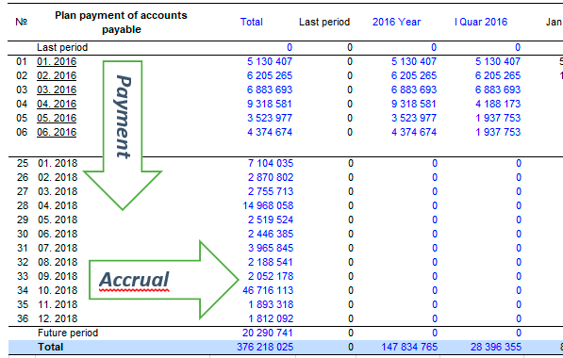Click Total value 2 755 713
The height and width of the screenshot is (358, 563).
tap(271, 191)
